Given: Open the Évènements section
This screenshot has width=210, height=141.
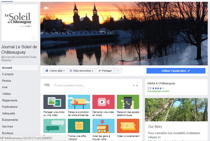Looking at the screenshot, I should click(10, 120).
